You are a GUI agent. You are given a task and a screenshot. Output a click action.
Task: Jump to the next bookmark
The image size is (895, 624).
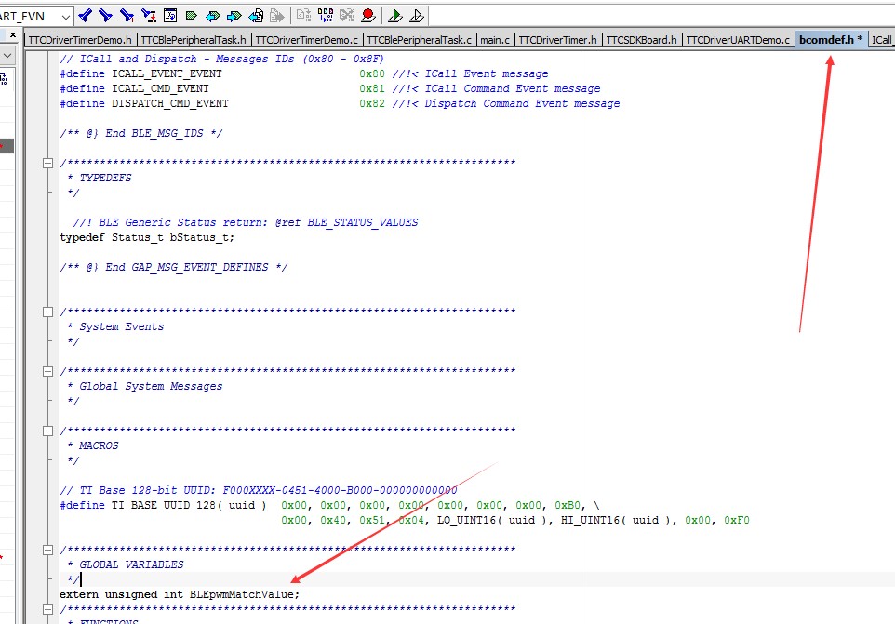[x=234, y=16]
